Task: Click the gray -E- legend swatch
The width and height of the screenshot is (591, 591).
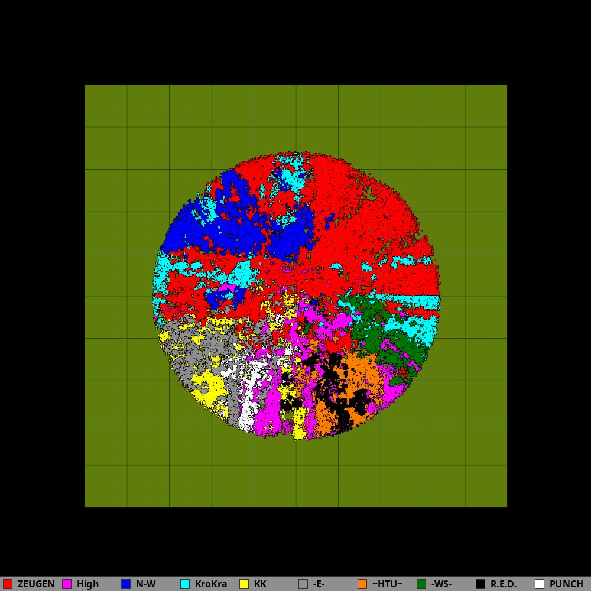Action: (303, 584)
